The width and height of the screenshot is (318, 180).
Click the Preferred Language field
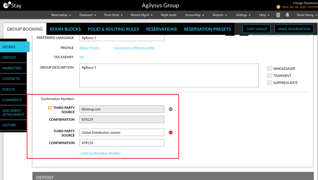122,38
